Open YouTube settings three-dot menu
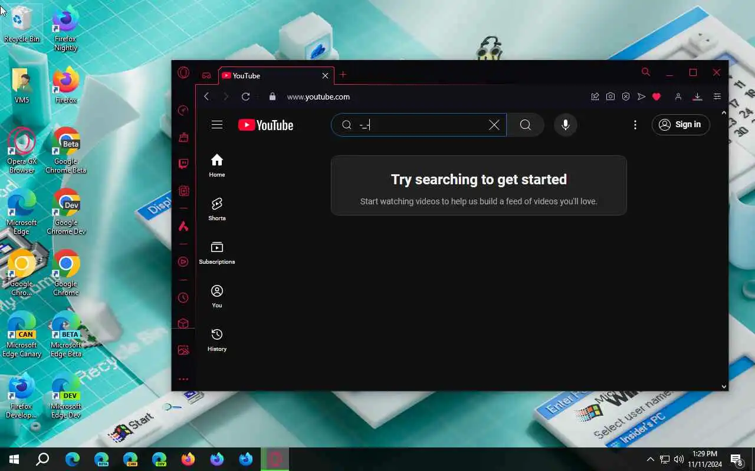755x471 pixels. 635,125
